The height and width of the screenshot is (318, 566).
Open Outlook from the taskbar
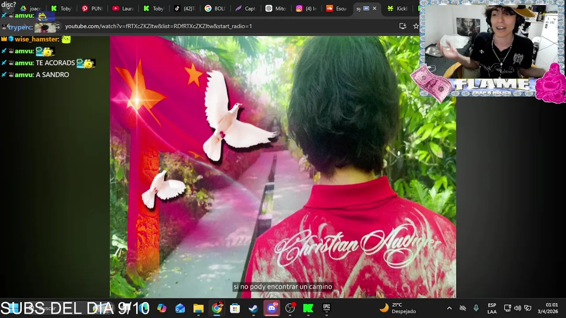pos(180,308)
